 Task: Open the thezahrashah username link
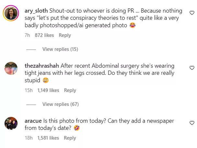click(42, 66)
